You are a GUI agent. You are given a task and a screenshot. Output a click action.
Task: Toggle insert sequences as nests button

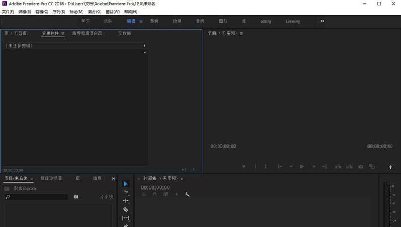pyautogui.click(x=144, y=195)
